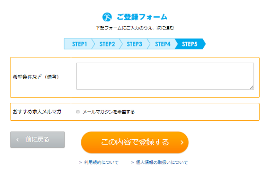Screen dimensions: 274x173
Task: Click the active STEP5 tab
Action: (190, 44)
